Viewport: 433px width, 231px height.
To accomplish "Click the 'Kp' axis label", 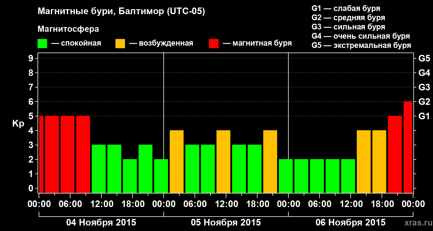I will coord(18,123).
